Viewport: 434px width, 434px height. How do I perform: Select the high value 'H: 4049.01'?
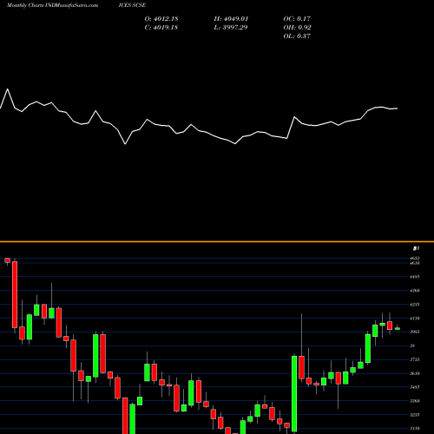[231, 19]
